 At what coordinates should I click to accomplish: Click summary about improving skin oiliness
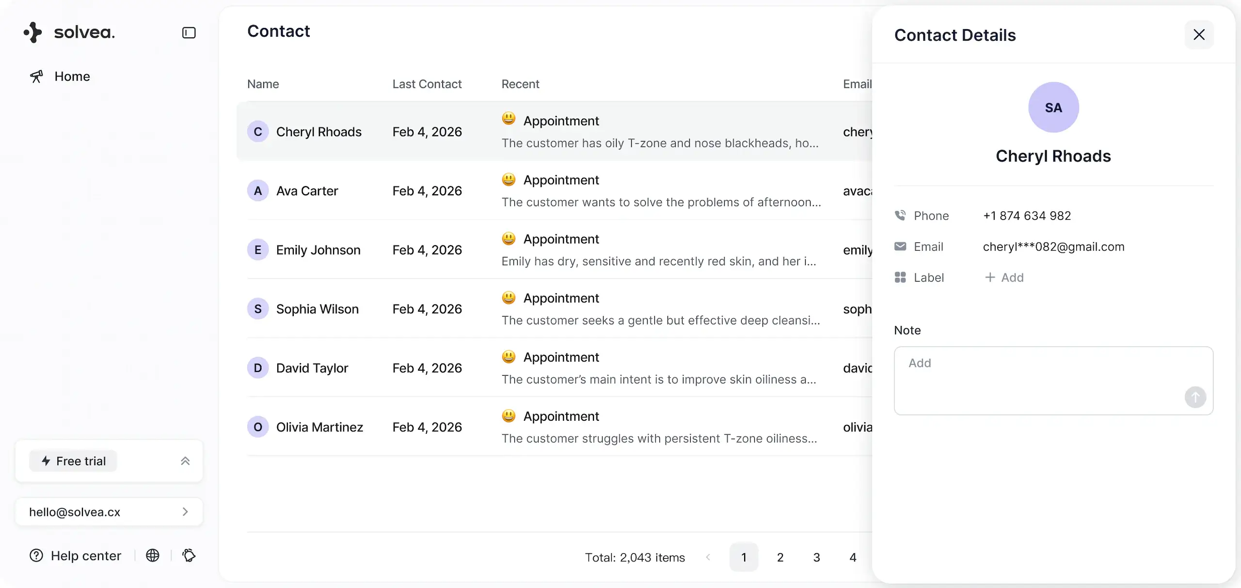[659, 380]
